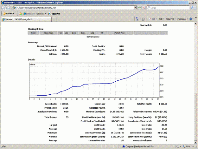
Task: Open the Side menu
Action: pyautogui.click(x=161, y=19)
